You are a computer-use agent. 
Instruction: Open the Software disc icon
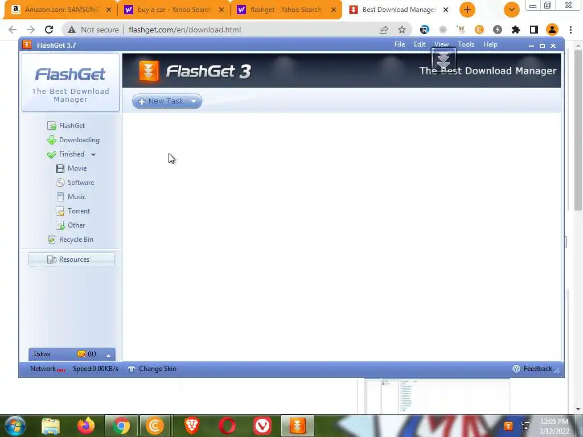coord(60,183)
